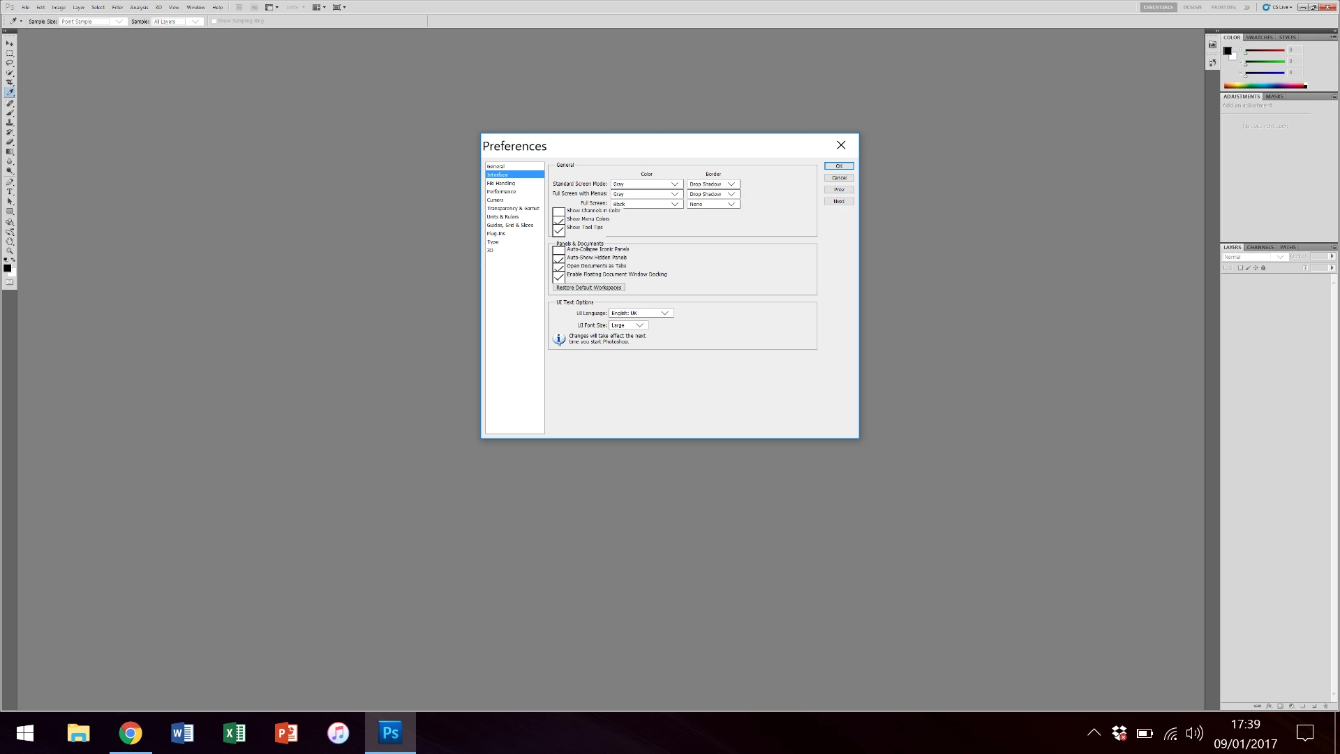Uncheck Show Tool Tips option
Image resolution: width=1340 pixels, height=754 pixels.
pyautogui.click(x=558, y=229)
